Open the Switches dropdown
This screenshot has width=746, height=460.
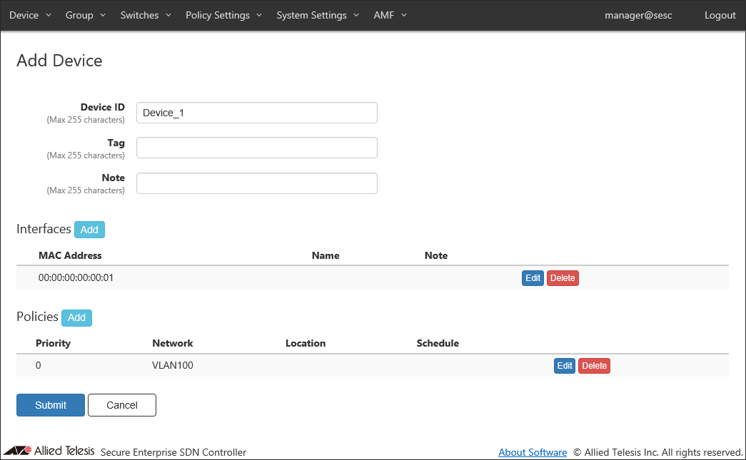pos(146,15)
